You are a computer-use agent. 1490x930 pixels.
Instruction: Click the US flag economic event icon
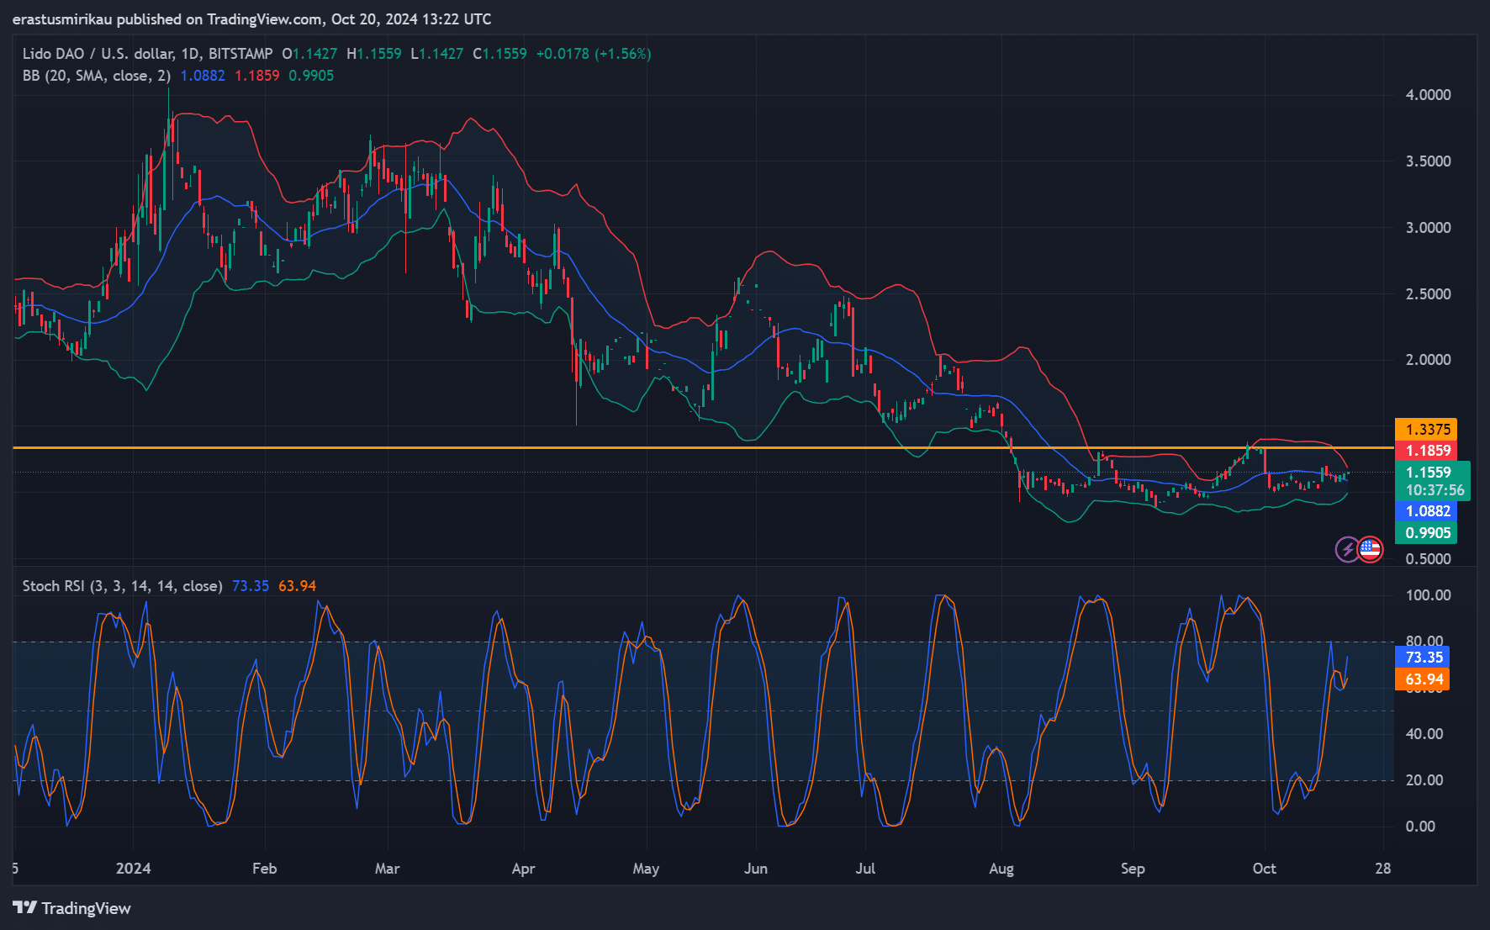point(1371,550)
